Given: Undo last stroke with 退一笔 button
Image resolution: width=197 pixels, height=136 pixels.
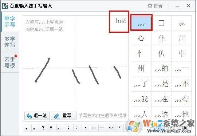Looking at the screenshot, I should click(x=37, y=116).
